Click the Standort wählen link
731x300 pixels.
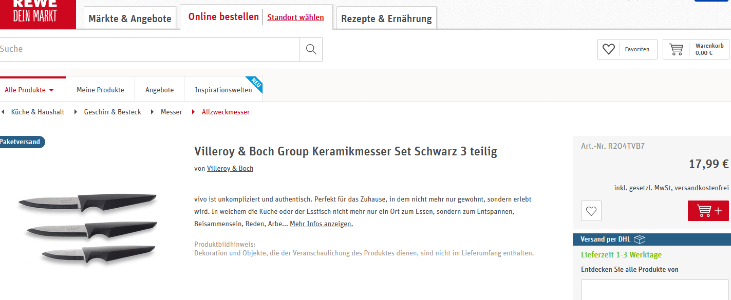[x=295, y=17]
